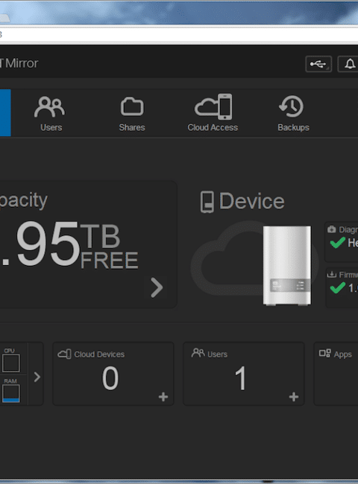Image resolution: width=358 pixels, height=484 pixels.
Task: Click the Firmware download icon
Action: pos(331,274)
